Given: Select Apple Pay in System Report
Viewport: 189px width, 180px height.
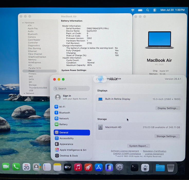Looking at the screenshot, I should point(33,29).
